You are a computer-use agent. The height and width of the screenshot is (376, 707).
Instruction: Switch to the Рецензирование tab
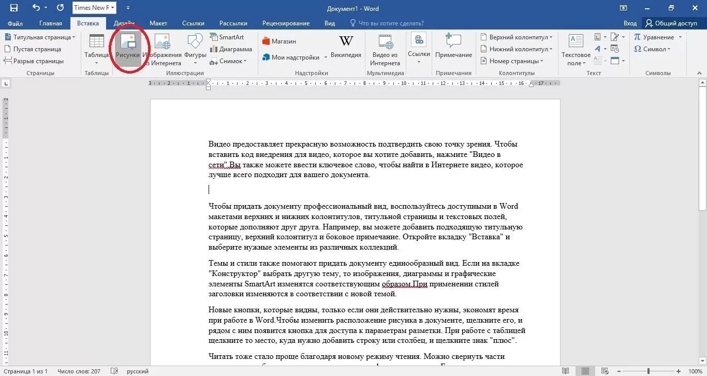(x=286, y=23)
